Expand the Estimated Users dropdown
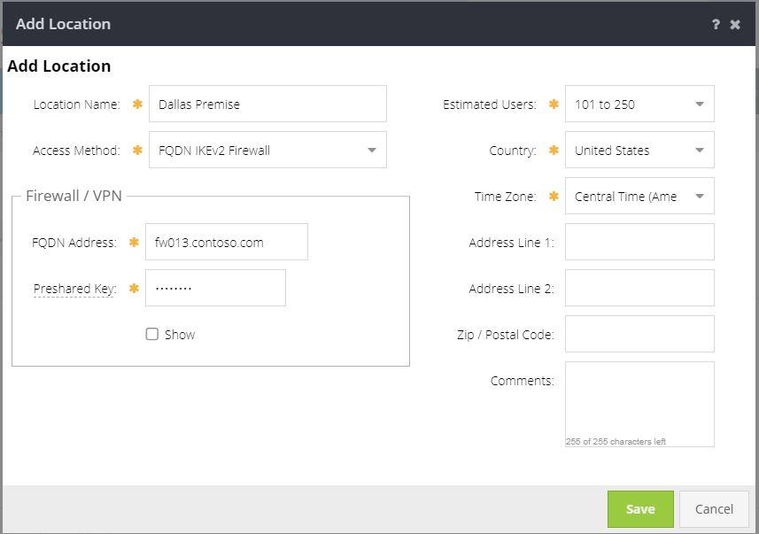The image size is (759, 534). 639,104
